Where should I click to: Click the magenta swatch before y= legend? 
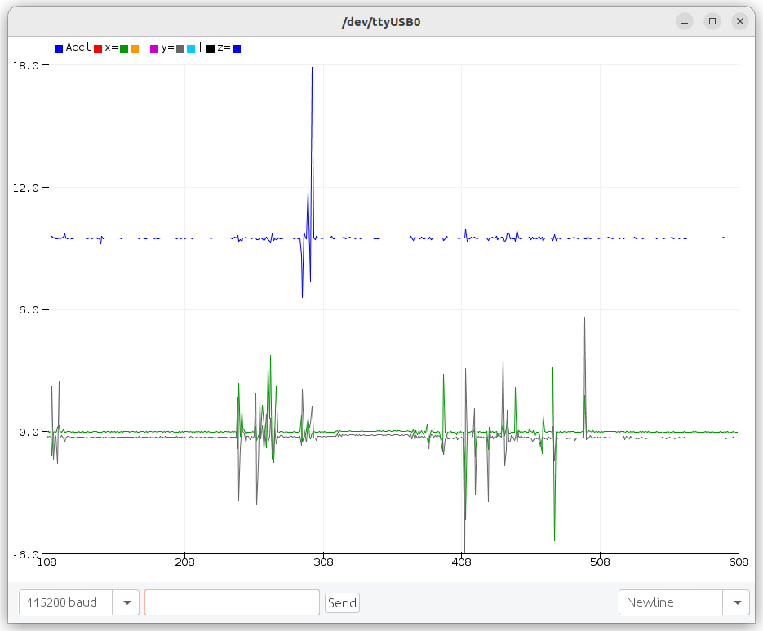pos(154,49)
